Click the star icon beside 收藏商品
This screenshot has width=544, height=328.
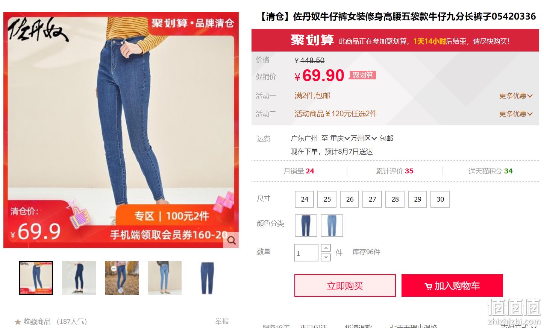tap(18, 322)
